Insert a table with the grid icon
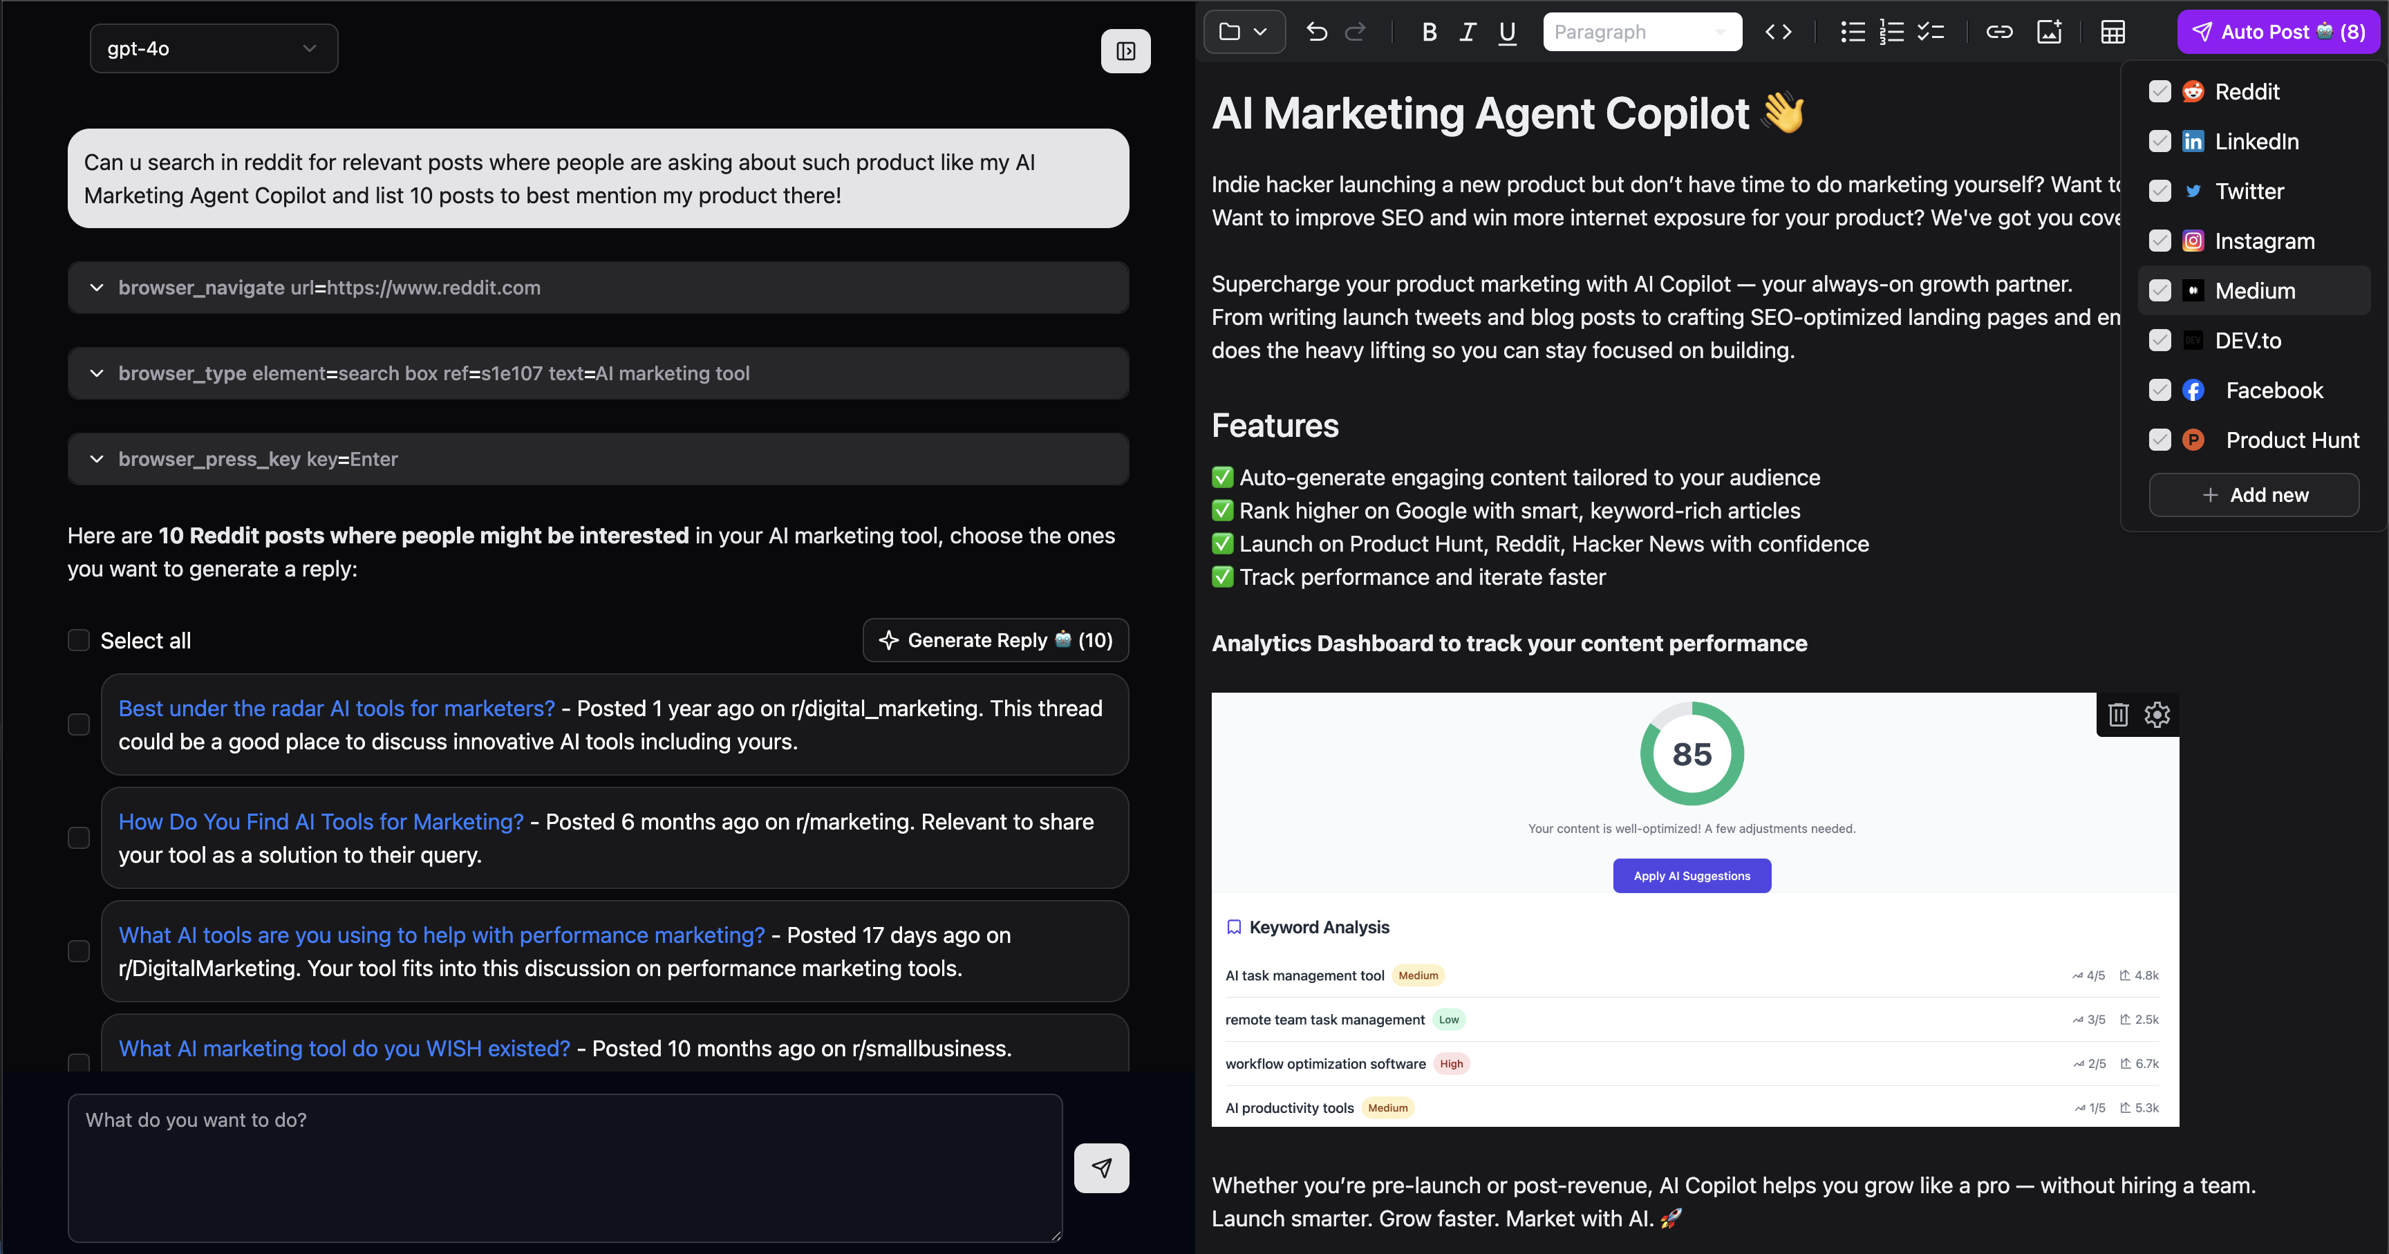 pyautogui.click(x=2112, y=32)
